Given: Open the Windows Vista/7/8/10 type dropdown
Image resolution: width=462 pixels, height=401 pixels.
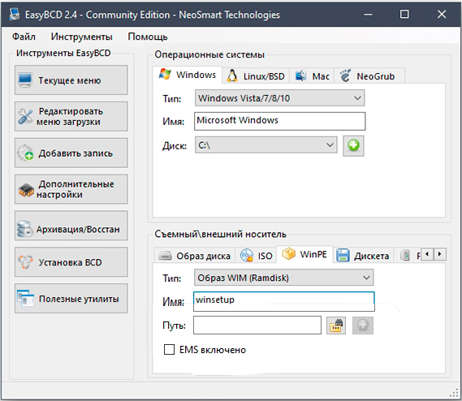Looking at the screenshot, I should pyautogui.click(x=279, y=98).
